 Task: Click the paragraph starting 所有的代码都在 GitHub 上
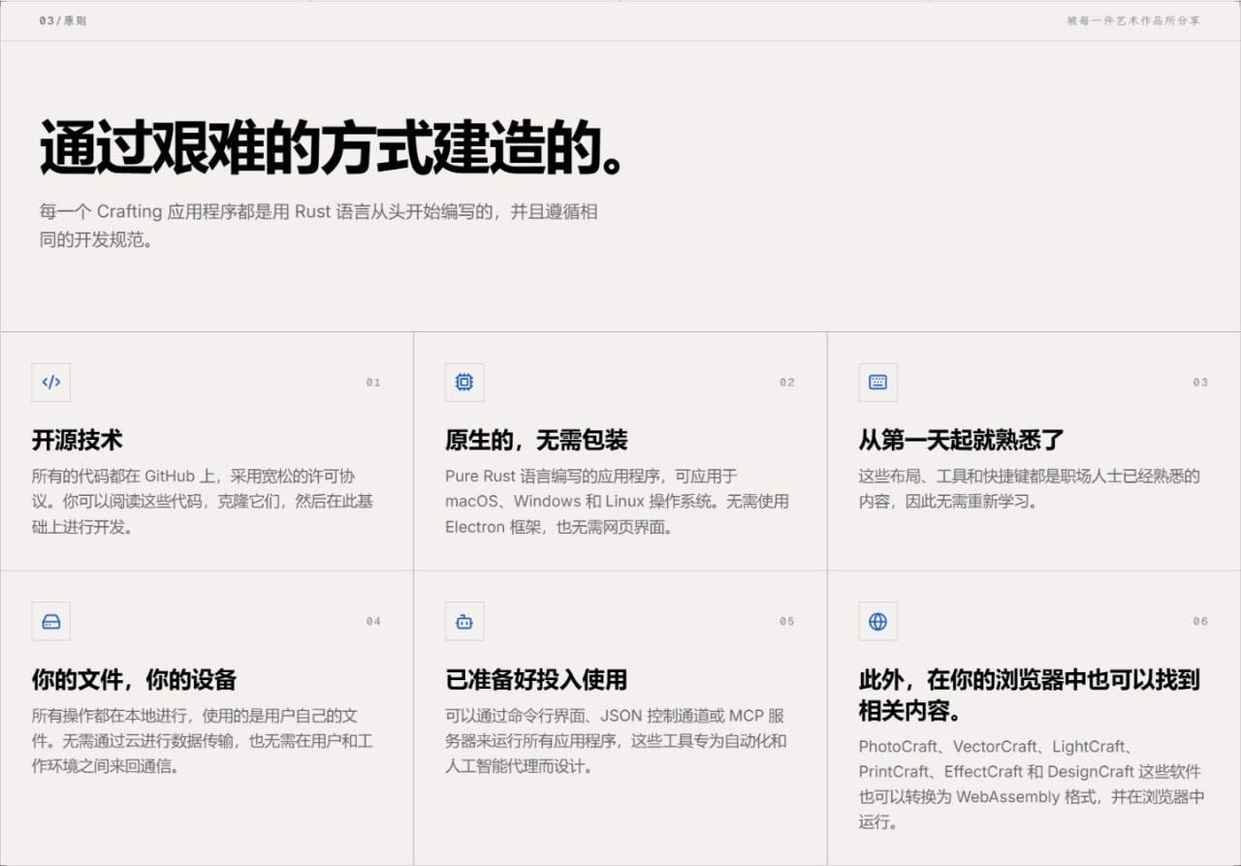[x=203, y=502]
